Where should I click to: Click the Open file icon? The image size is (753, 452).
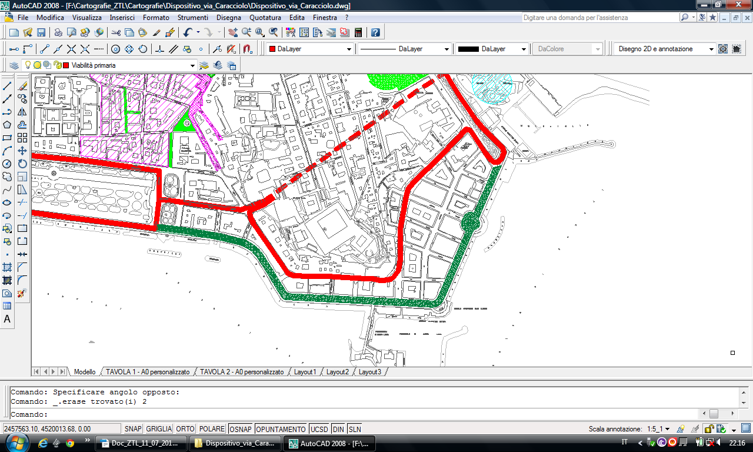click(27, 32)
